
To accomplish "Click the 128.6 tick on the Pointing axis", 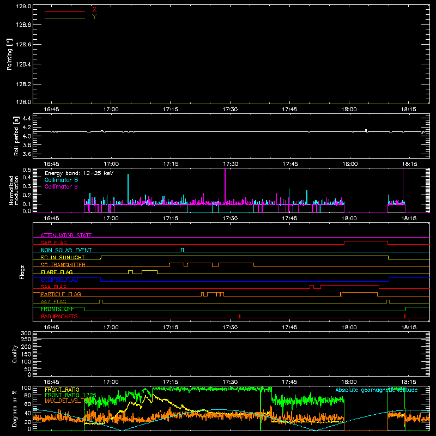I will click(x=23, y=45).
